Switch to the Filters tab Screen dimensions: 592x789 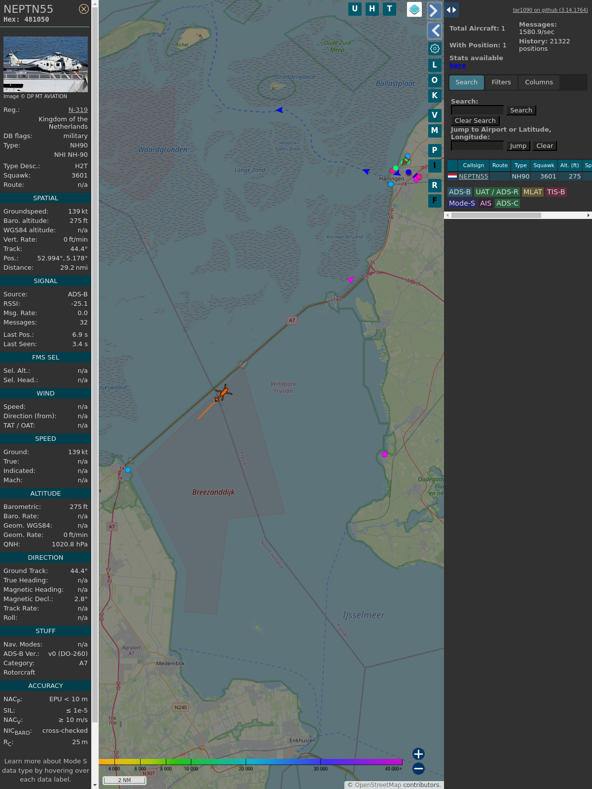click(x=501, y=82)
